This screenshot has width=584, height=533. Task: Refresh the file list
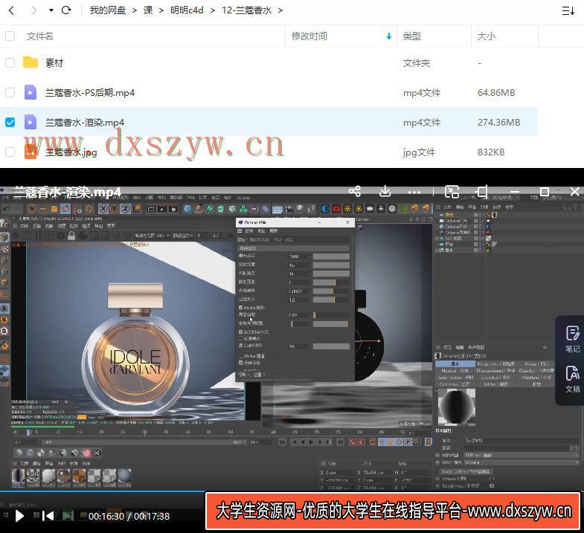point(66,10)
